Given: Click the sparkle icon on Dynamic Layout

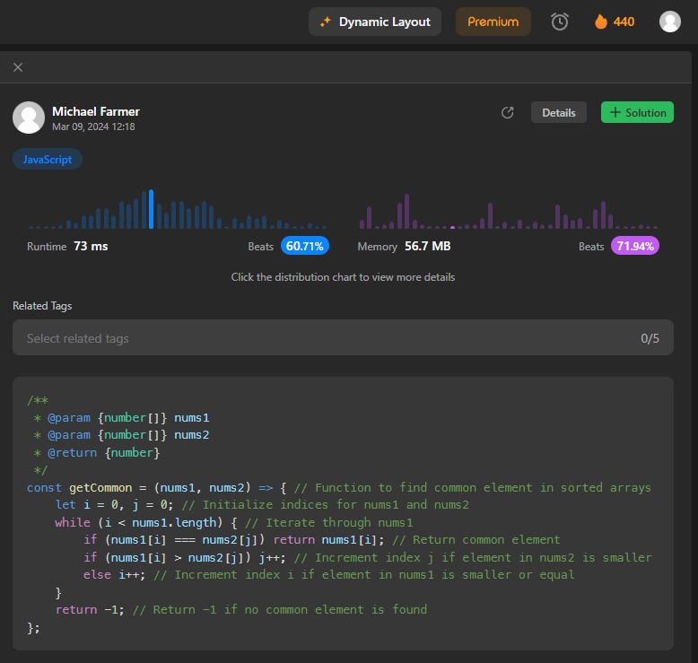Looking at the screenshot, I should [326, 22].
